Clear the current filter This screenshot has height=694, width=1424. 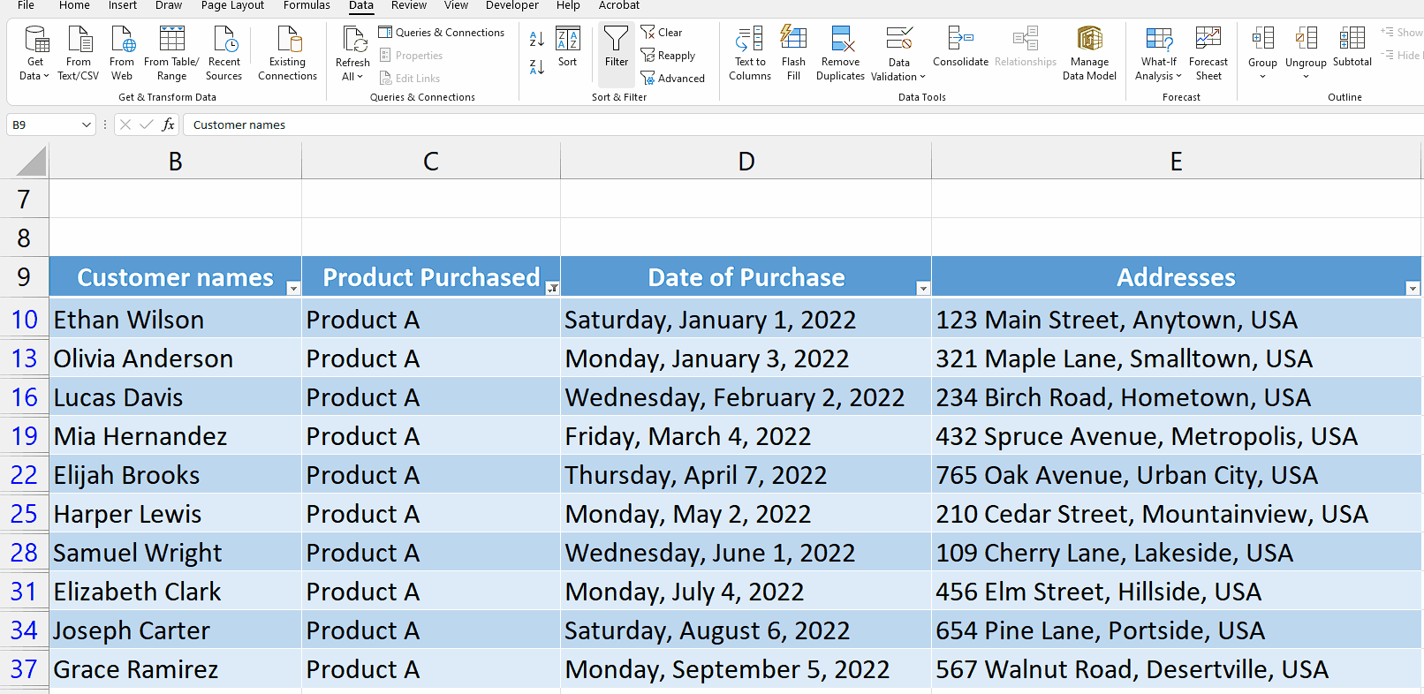[662, 33]
